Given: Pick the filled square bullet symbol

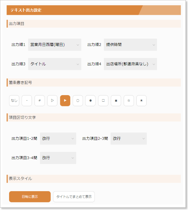Looking at the screenshot, I should (116, 100).
